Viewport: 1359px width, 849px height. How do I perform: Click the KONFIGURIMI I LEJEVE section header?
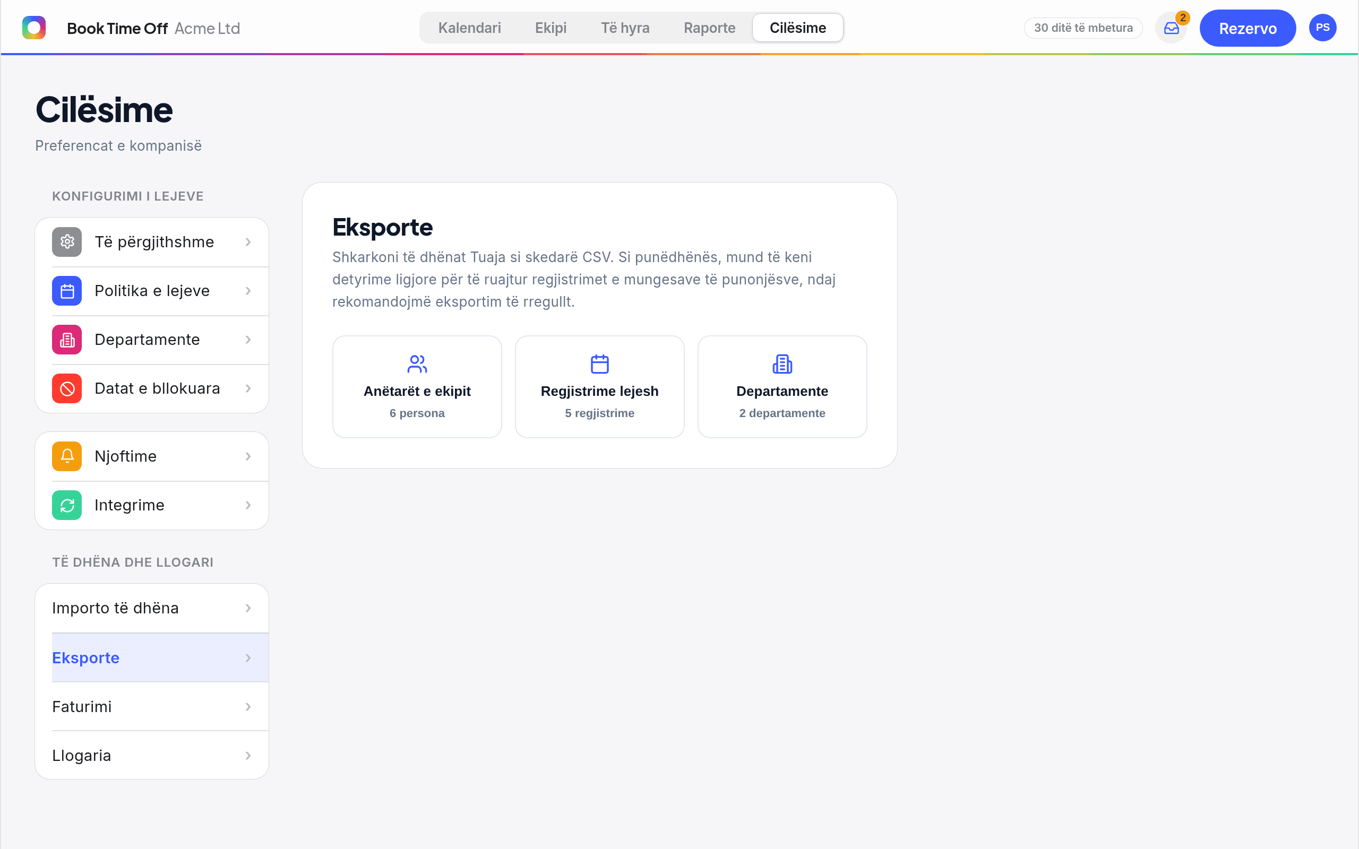(x=127, y=196)
